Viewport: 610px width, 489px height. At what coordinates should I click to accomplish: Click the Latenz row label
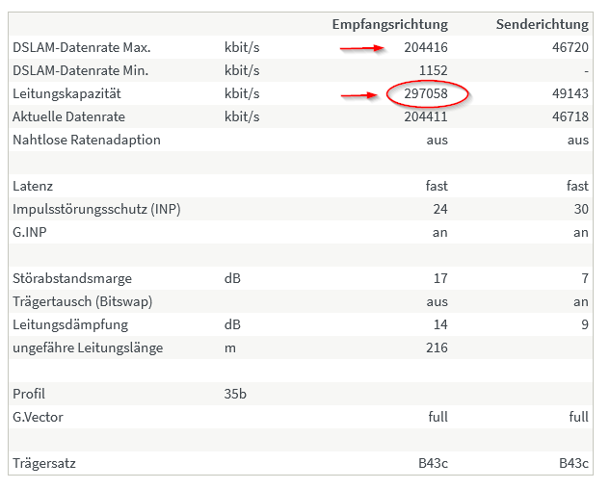pyautogui.click(x=33, y=186)
